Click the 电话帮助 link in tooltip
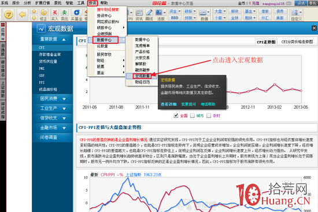This screenshot has width=318, height=212. point(208,104)
